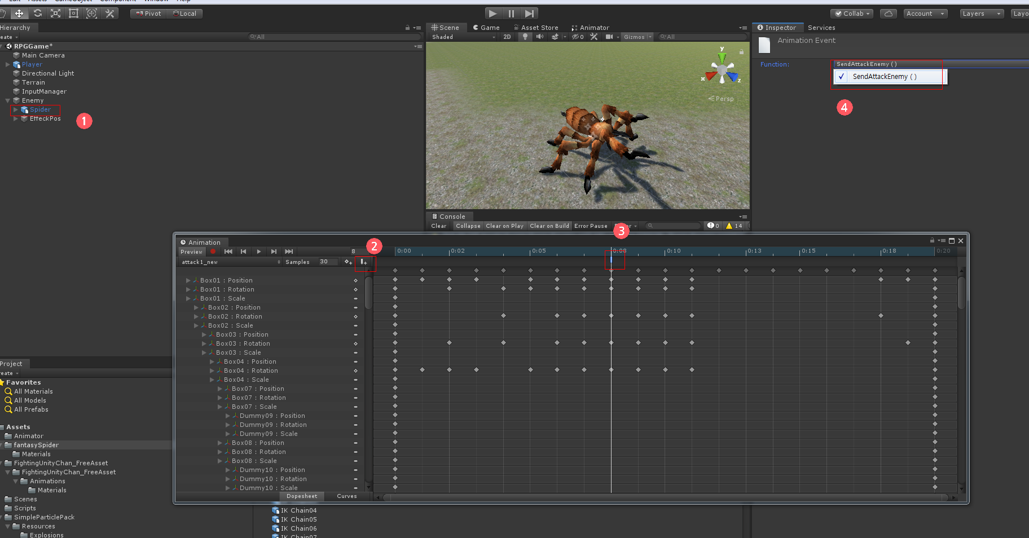Expand the Spider object in Hierarchy
The image size is (1029, 538).
pos(16,109)
